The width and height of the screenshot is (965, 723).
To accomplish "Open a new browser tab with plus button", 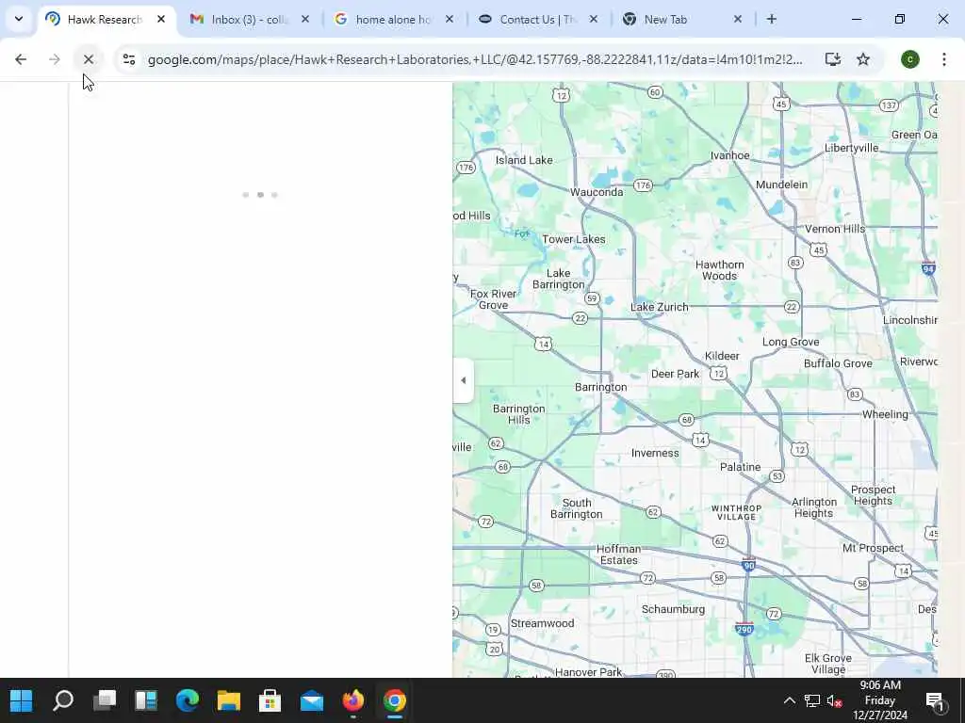I will tap(771, 19).
